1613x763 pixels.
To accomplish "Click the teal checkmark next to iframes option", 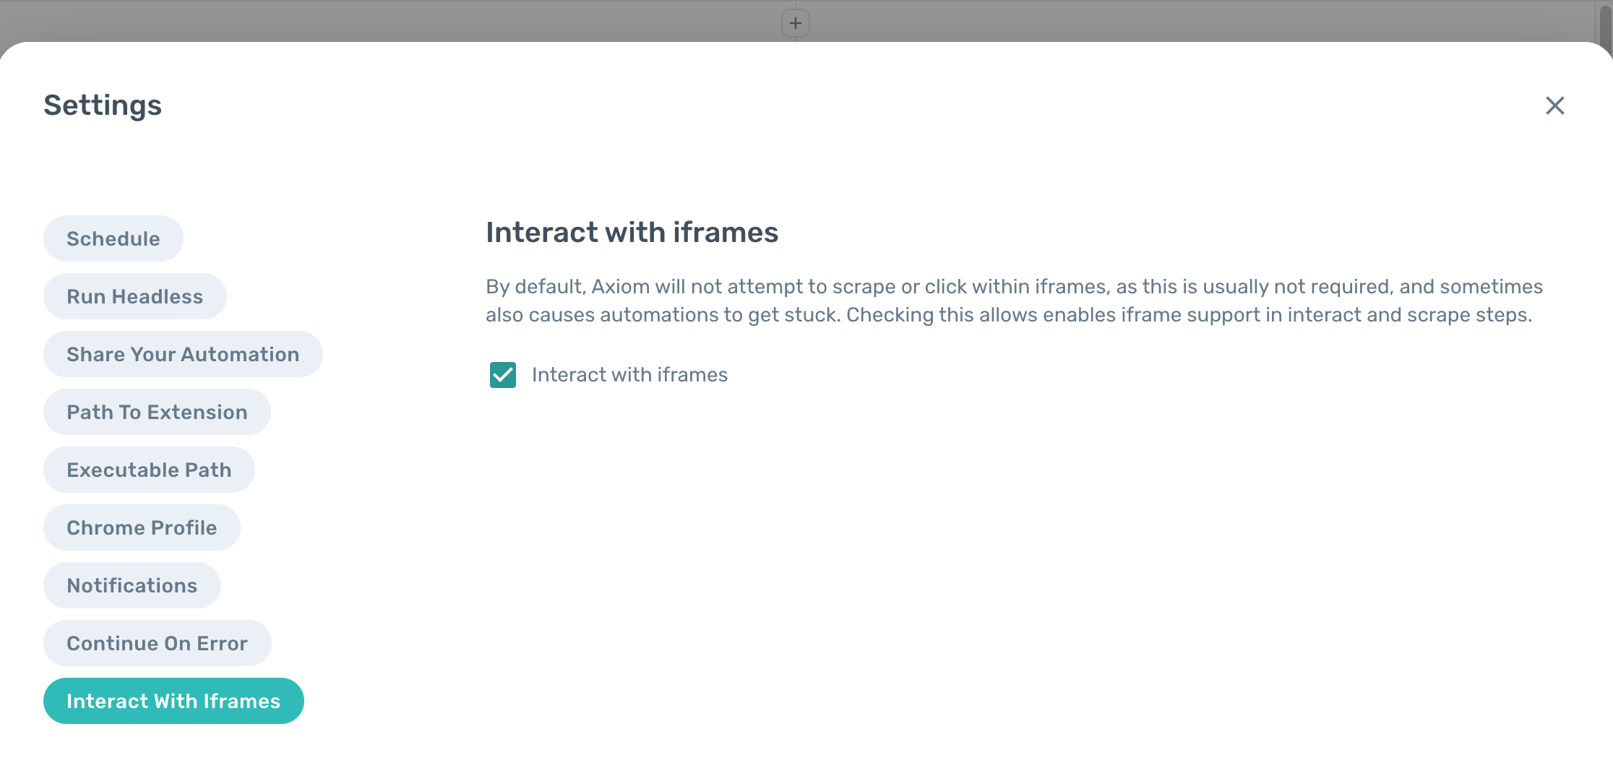I will pyautogui.click(x=502, y=375).
